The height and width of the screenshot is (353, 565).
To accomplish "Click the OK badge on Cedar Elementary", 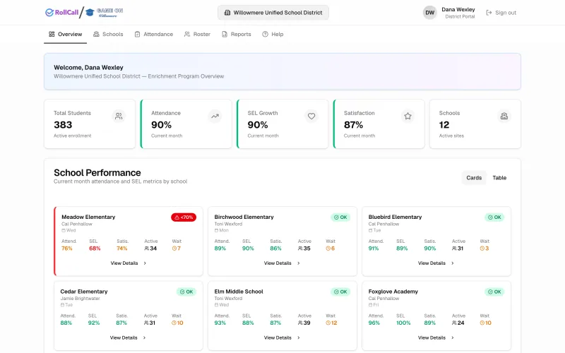I will [186, 292].
